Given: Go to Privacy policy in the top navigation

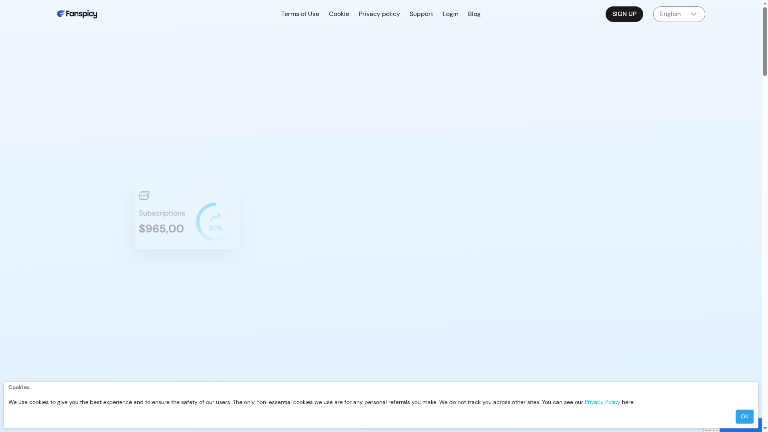Looking at the screenshot, I should [x=379, y=14].
